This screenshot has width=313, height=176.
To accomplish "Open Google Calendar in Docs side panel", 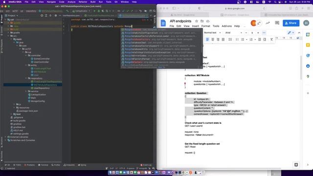I will (308, 35).
